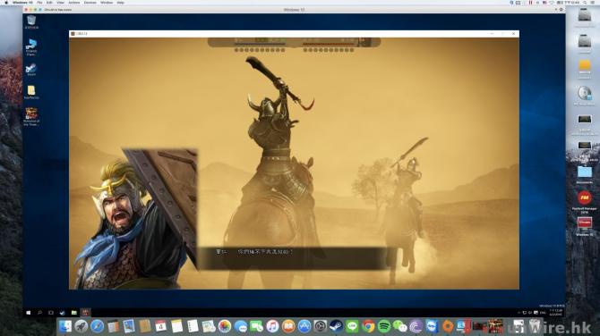Launch Safari from the dock
Screen dimensions: 600x336
tap(97, 326)
